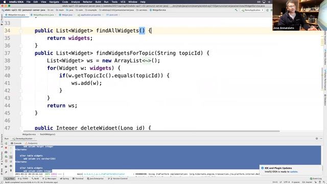This screenshot has width=327, height=184.
Task: Open the Database tool window on right stripe
Action: [x=325, y=100]
